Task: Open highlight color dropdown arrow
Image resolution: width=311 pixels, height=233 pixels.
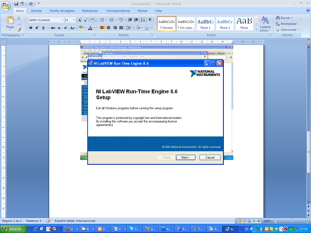Action: pyautogui.click(x=86, y=28)
